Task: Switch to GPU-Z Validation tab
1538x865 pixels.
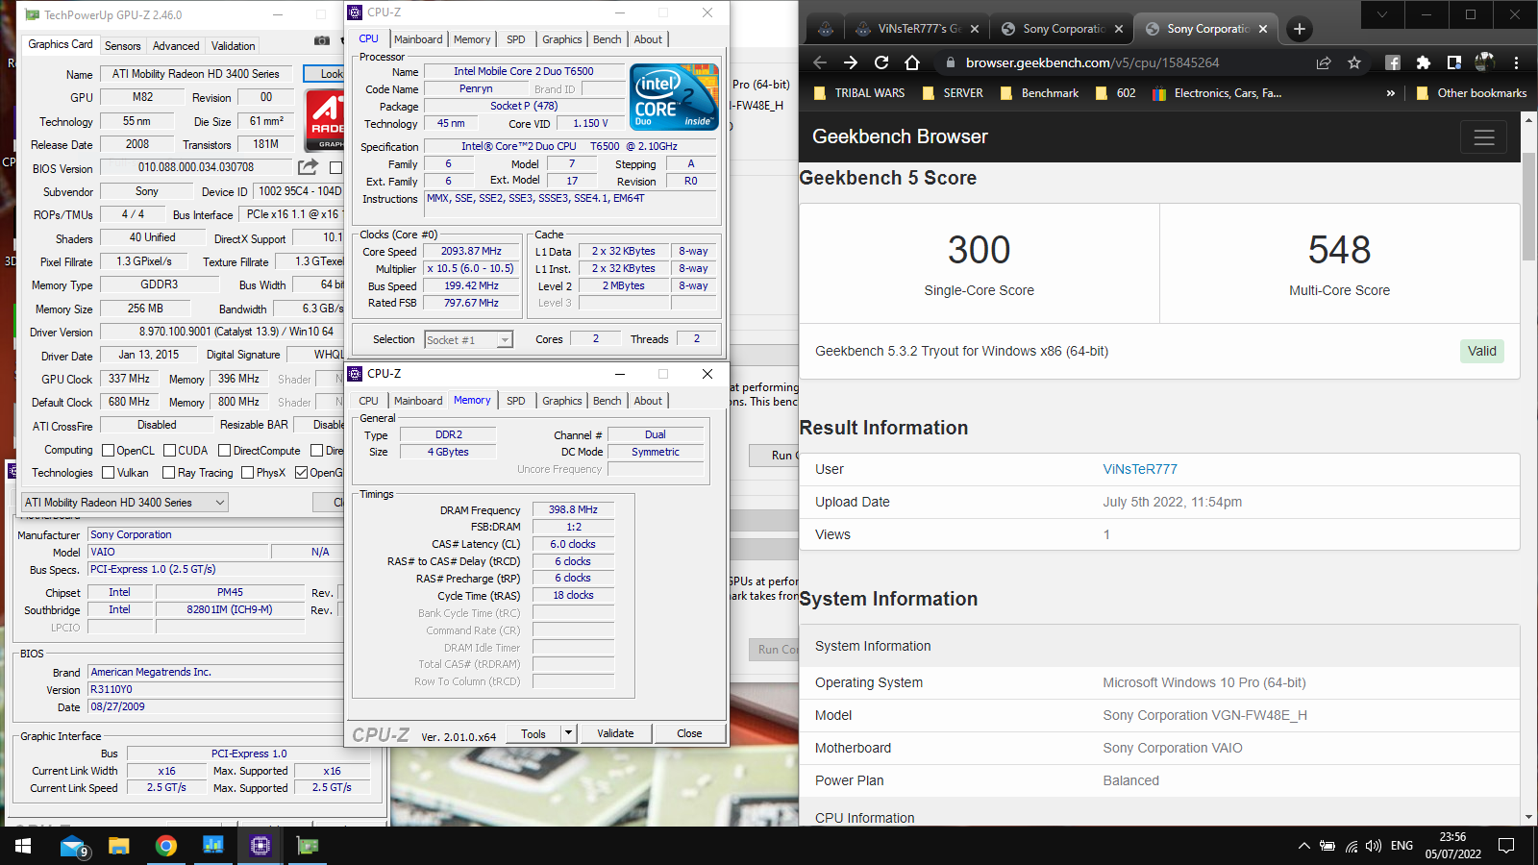Action: [234, 46]
